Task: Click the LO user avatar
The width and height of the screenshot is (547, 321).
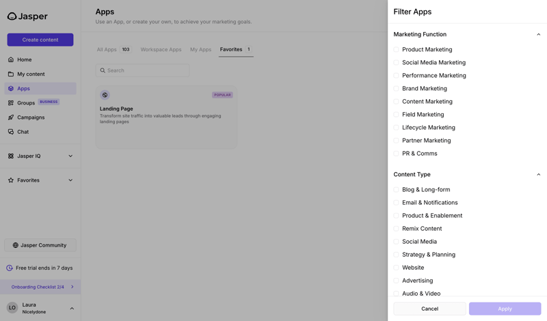Action: click(12, 308)
